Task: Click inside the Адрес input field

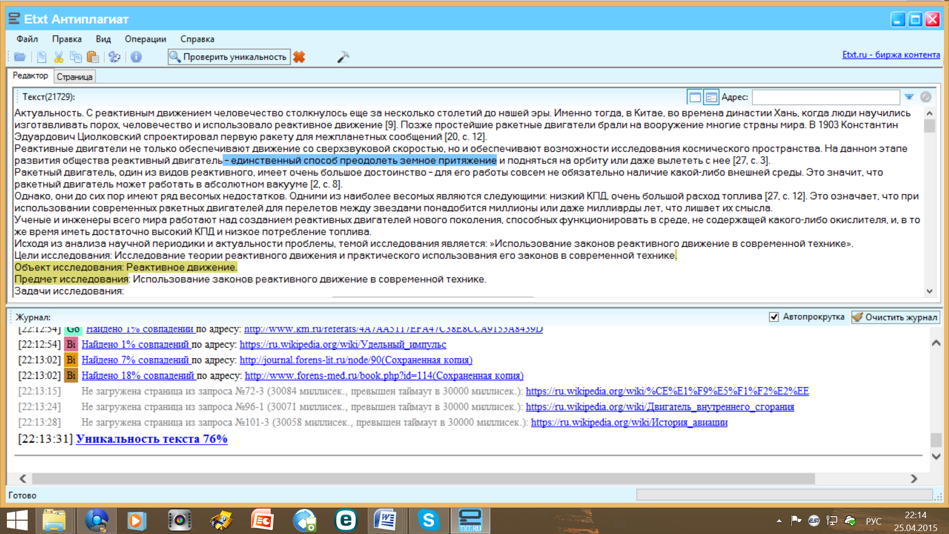Action: [825, 97]
